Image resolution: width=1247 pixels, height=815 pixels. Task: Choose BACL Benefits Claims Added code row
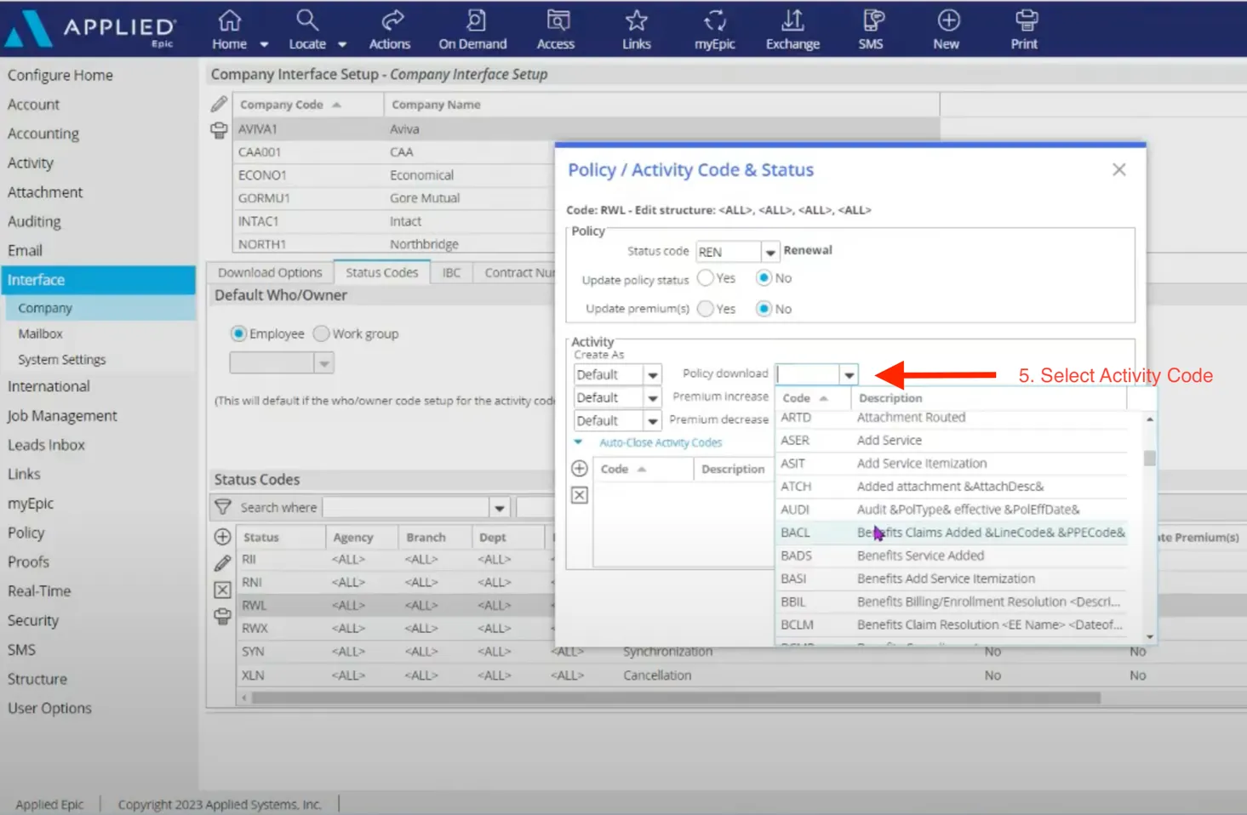[952, 533]
